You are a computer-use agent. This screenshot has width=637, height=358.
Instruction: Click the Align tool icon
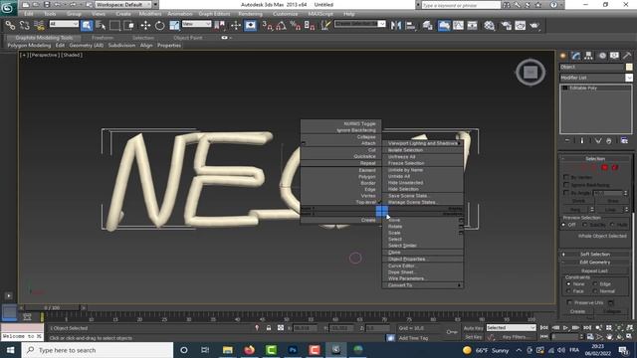[411, 26]
